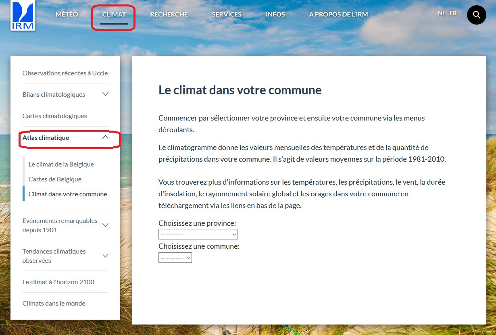The height and width of the screenshot is (335, 496).
Task: Expand Evénements remarquables depuis 1901
Action: point(105,225)
